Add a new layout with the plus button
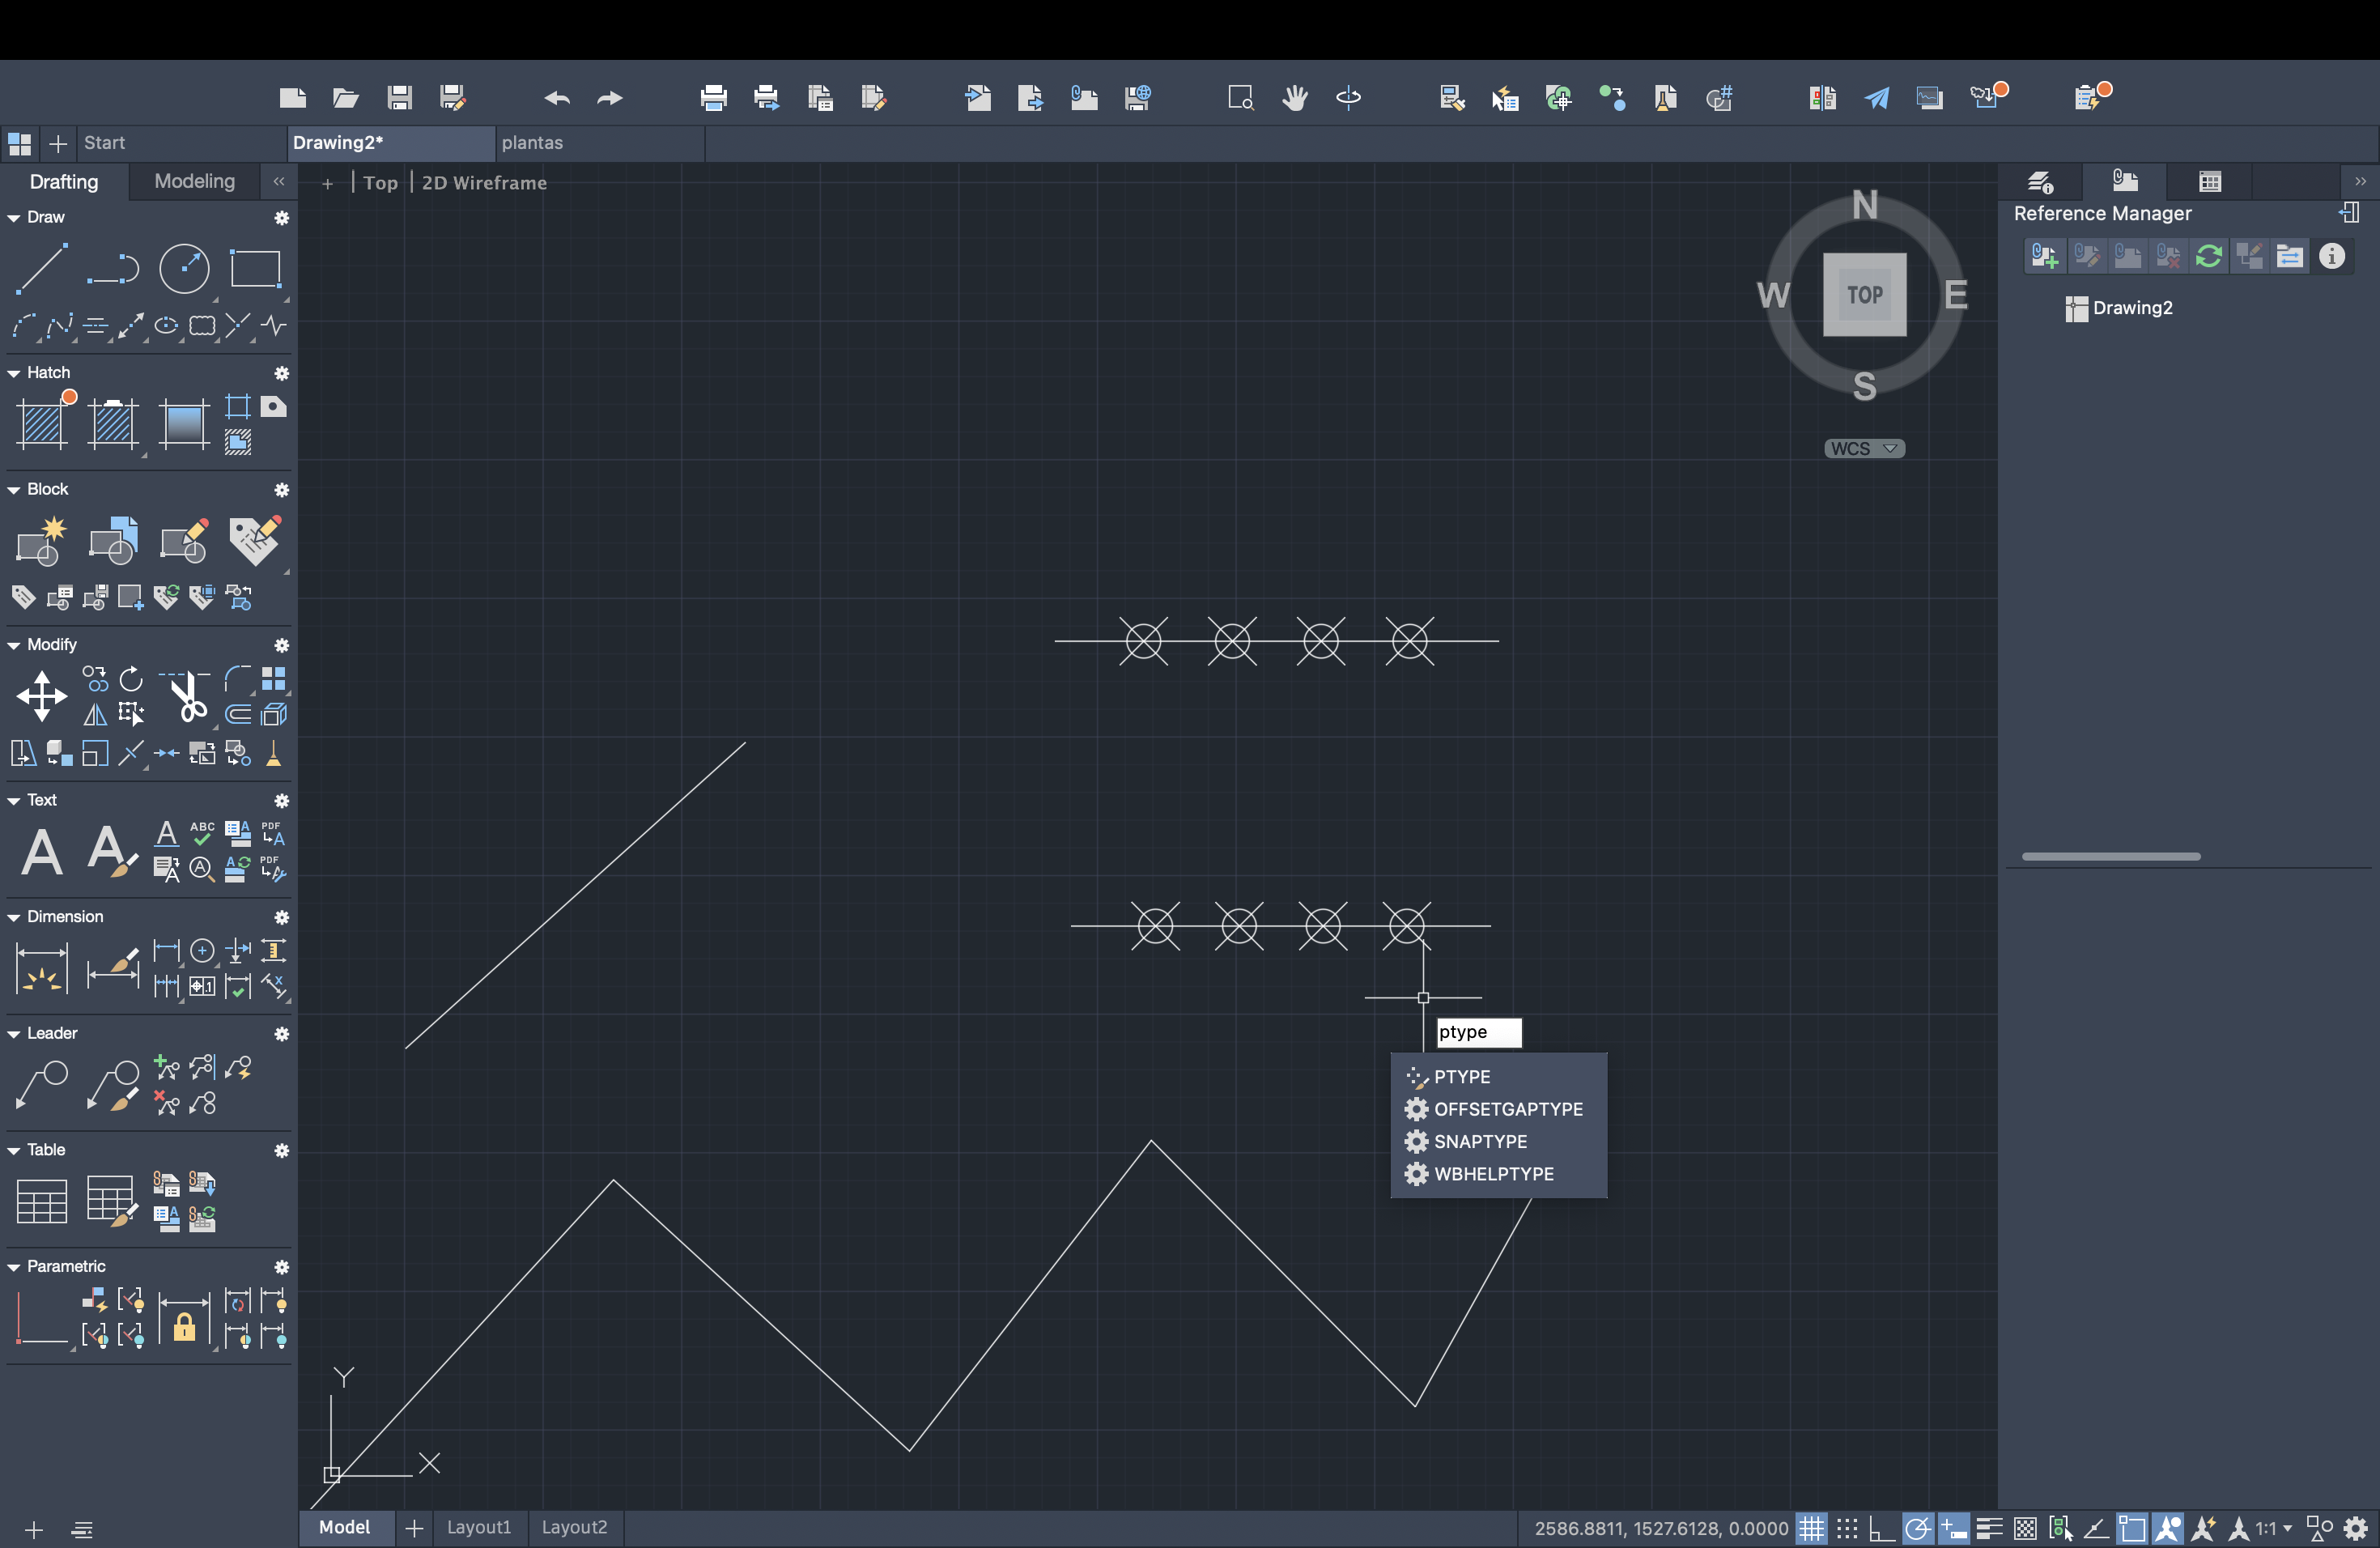This screenshot has height=1548, width=2380. (x=414, y=1527)
